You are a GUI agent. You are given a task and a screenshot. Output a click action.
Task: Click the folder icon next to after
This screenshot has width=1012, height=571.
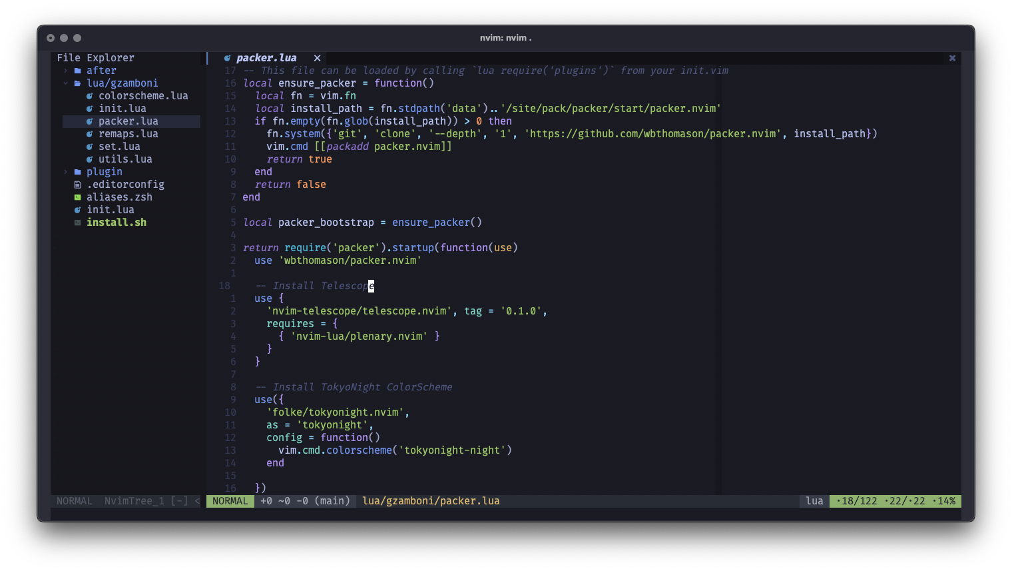pos(78,70)
